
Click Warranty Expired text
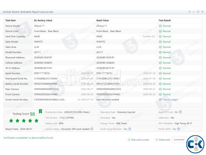coord(126,112)
